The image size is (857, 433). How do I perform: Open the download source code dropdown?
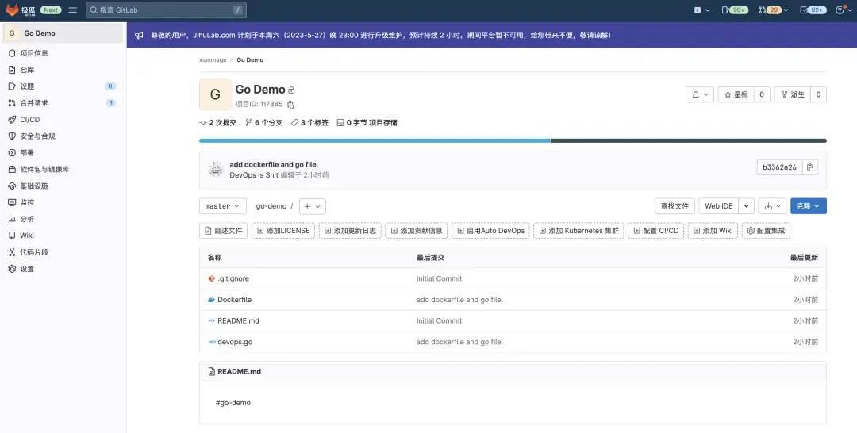[x=772, y=206]
